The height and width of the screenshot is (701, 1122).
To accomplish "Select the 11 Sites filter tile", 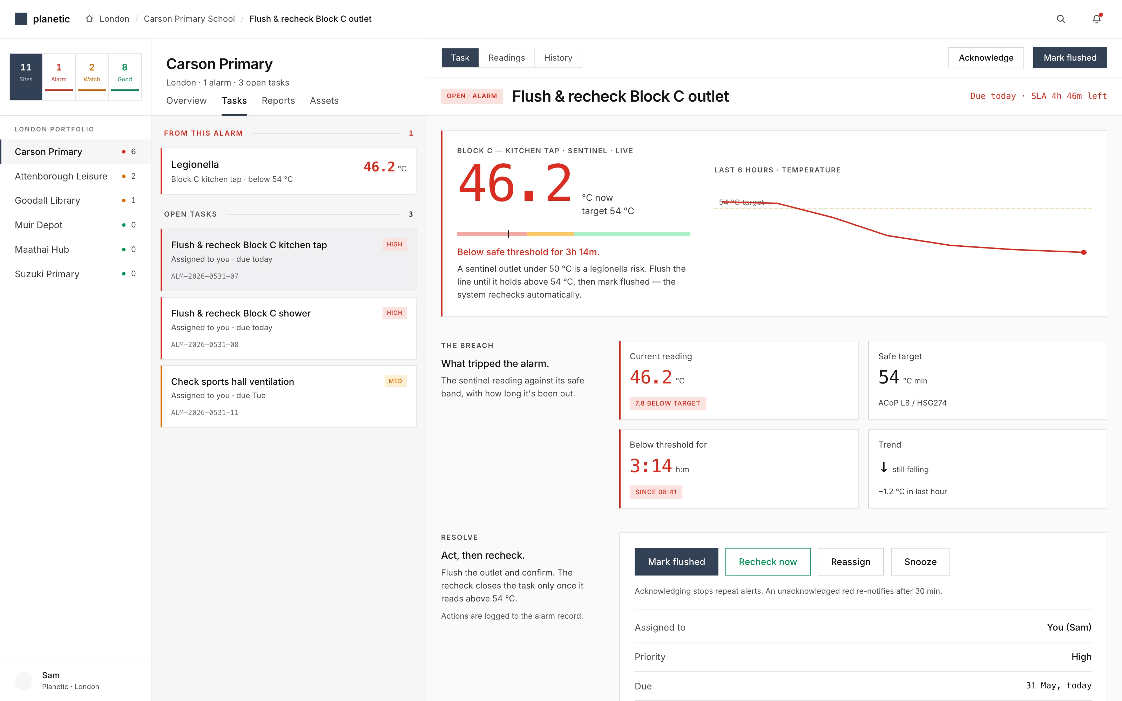I will 26,76.
